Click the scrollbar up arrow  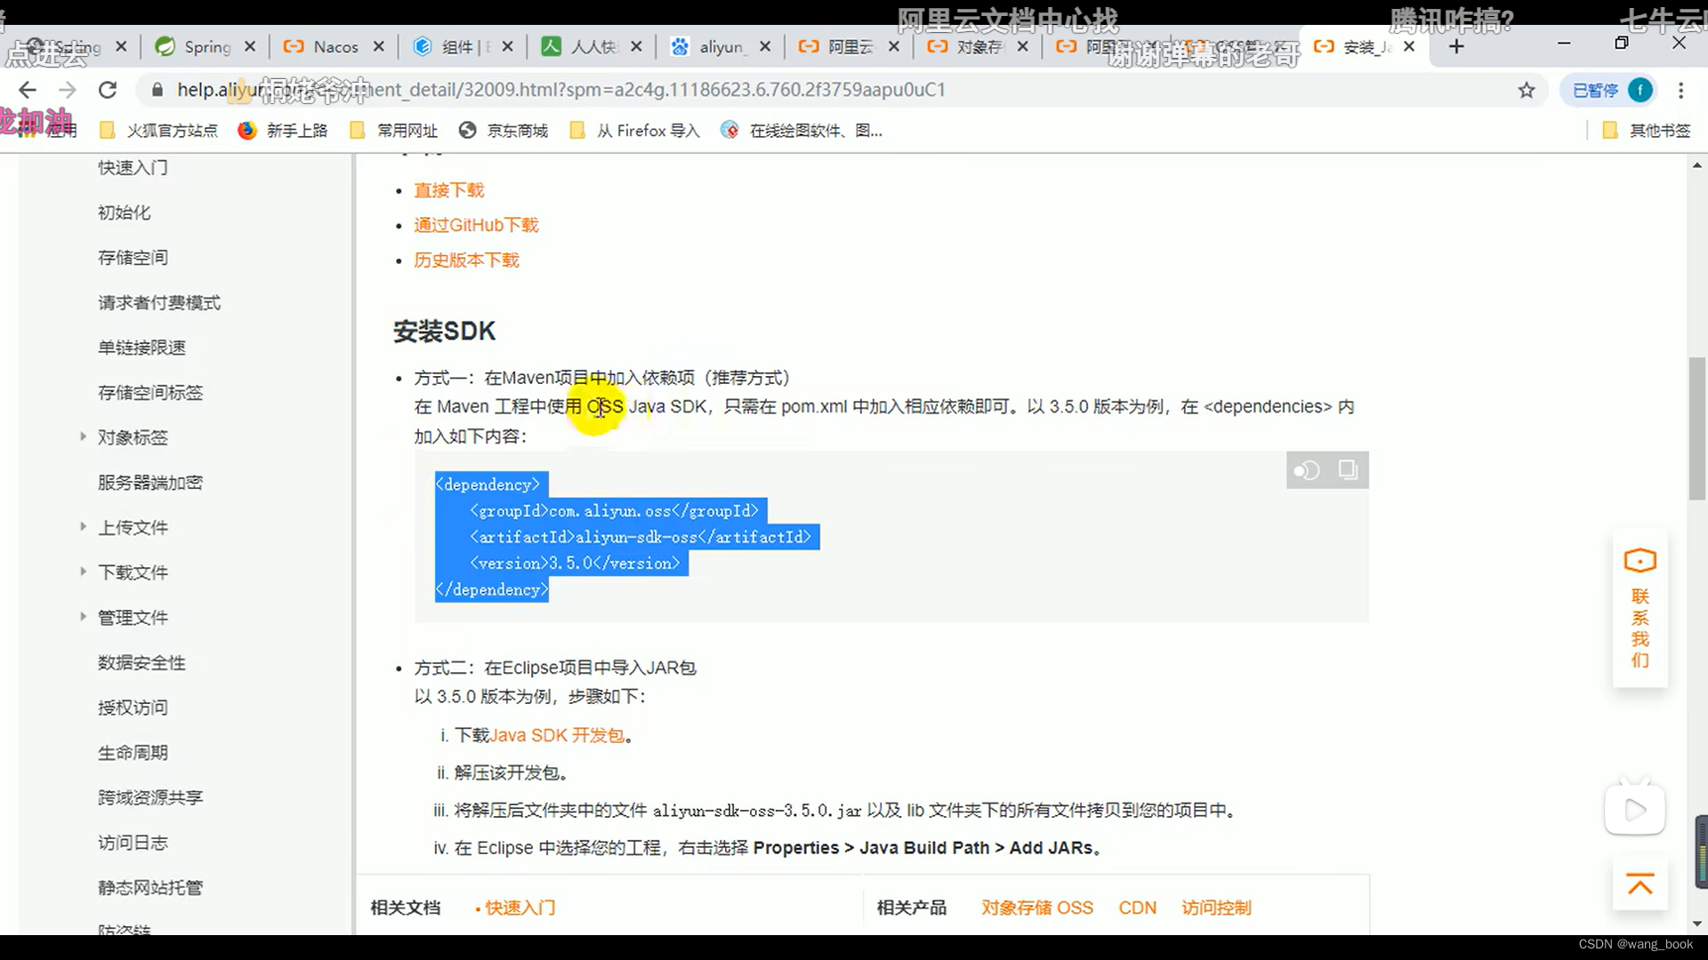coord(1696,165)
